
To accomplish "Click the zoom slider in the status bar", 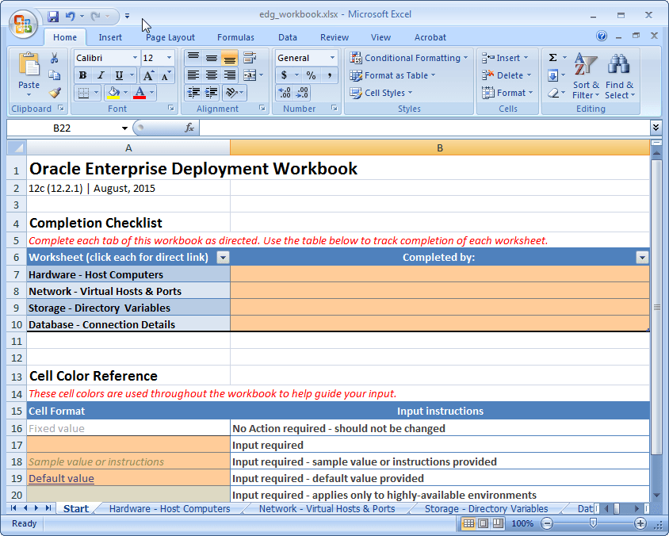I will [x=593, y=523].
